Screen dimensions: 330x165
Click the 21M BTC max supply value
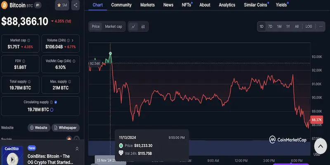click(60, 88)
